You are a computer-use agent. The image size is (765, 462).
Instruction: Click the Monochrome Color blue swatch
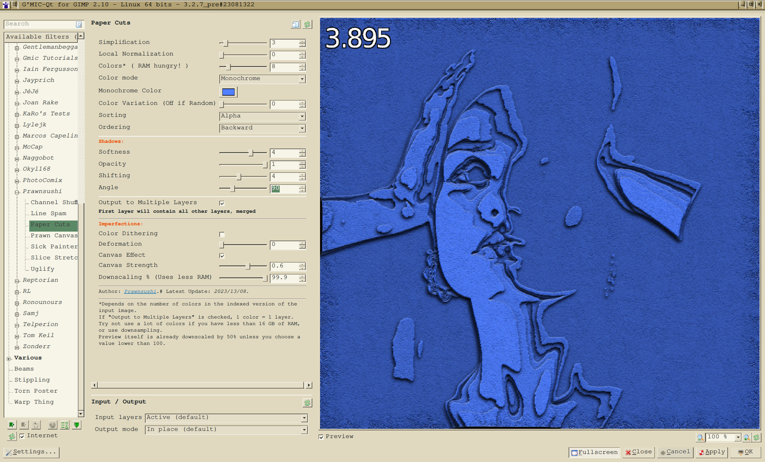point(228,92)
